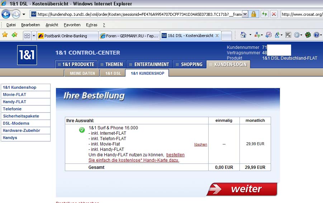Click the red Stop loading icon
Screen dimensions: 323x203
274,14
